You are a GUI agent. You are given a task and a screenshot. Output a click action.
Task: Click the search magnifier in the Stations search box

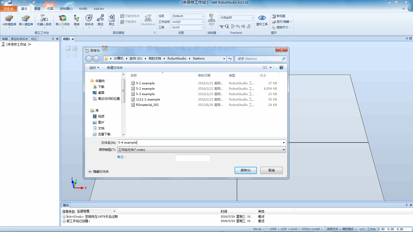[284, 59]
